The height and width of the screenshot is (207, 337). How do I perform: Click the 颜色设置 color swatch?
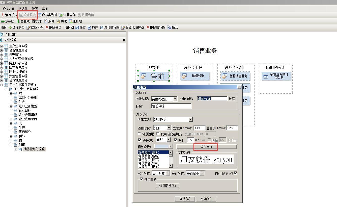click(x=161, y=147)
